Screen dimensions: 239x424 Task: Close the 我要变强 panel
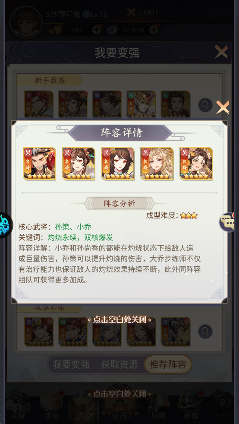221,52
